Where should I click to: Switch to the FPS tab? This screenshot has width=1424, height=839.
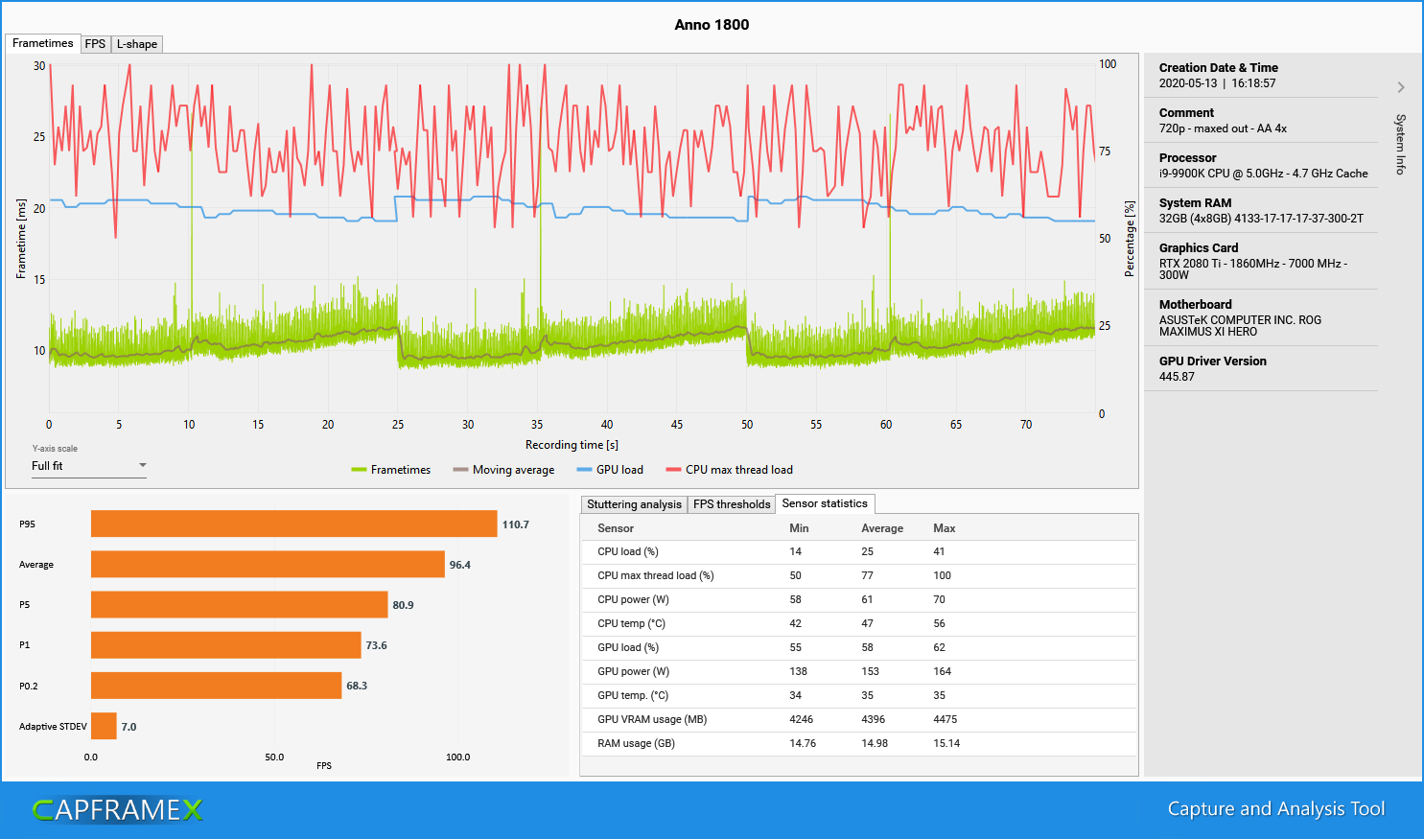(x=95, y=44)
